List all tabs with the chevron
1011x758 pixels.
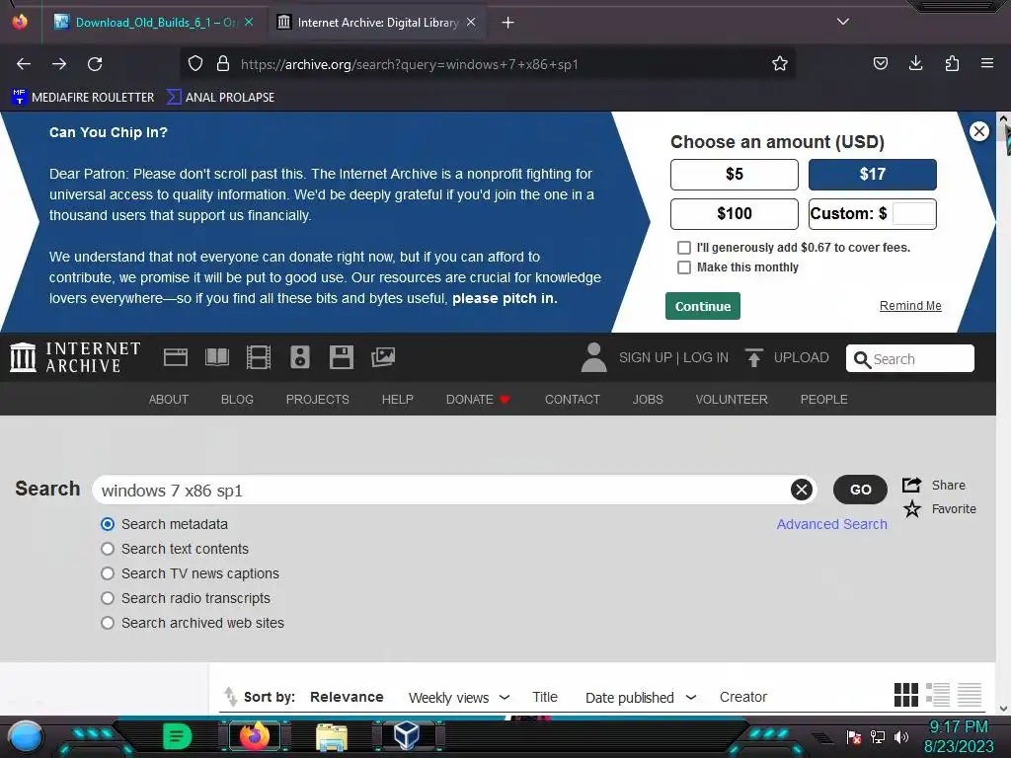pos(843,22)
